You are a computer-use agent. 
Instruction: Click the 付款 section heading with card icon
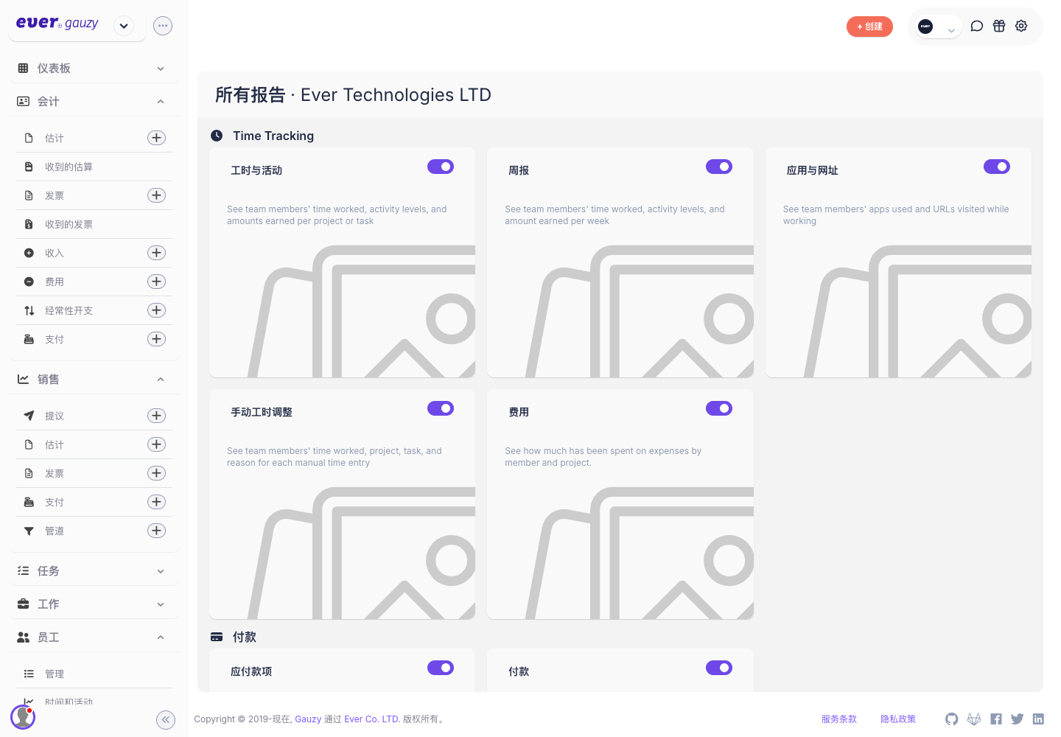[x=245, y=637]
